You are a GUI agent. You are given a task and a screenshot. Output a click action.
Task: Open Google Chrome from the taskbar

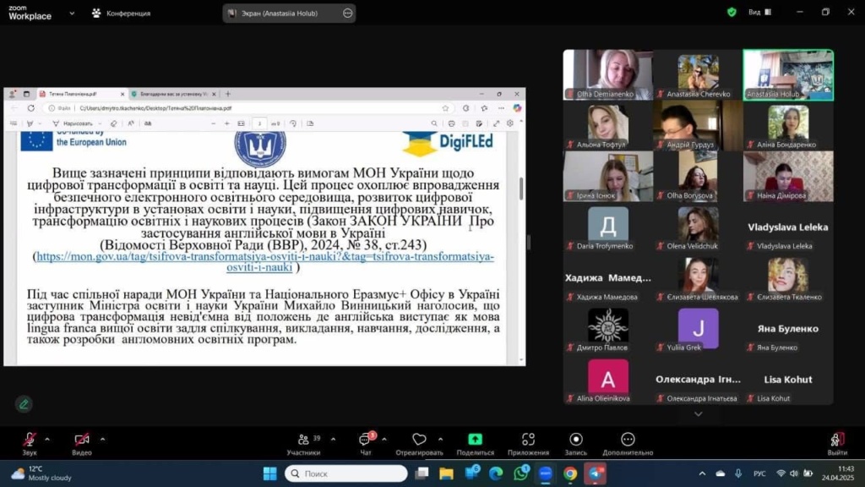[570, 473]
